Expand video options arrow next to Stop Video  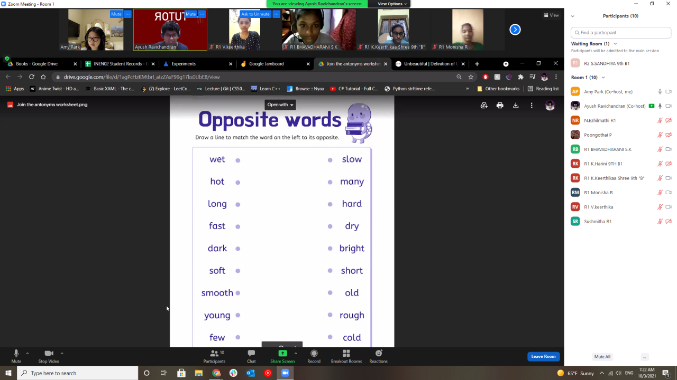click(62, 353)
